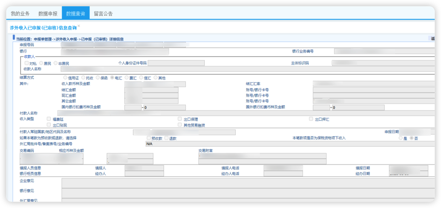Click the 现汇金额 amount field
Viewport: 441px width, 208px height.
point(152,95)
